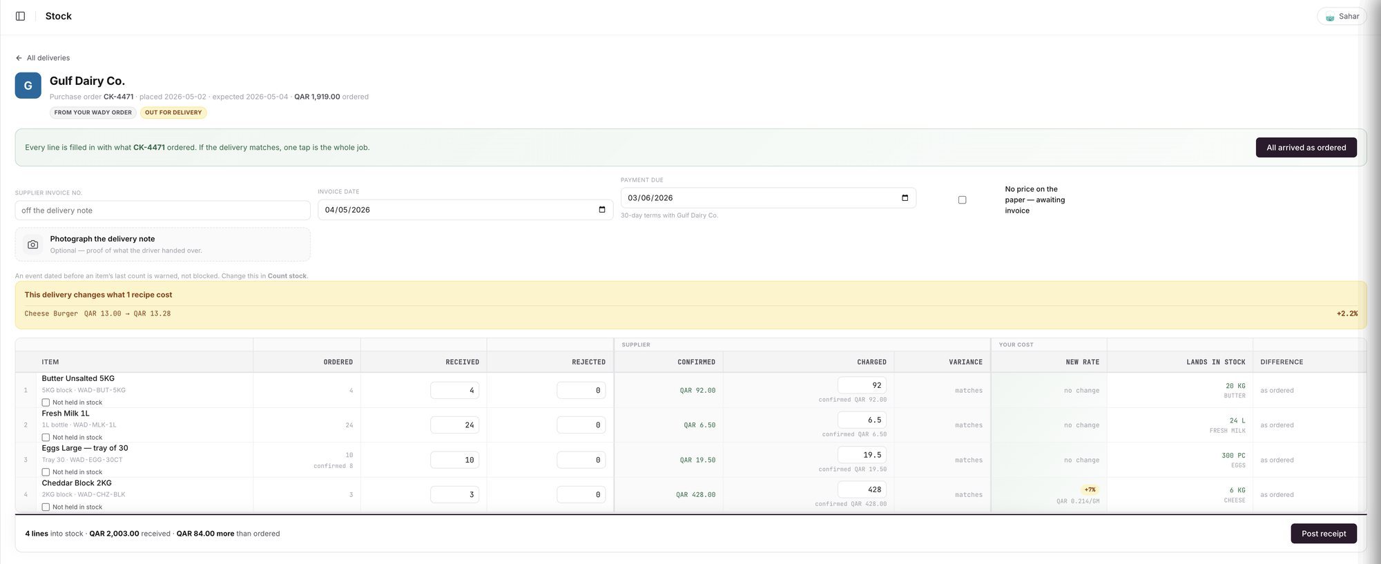Viewport: 1381px width, 564px height.
Task: Edit rejected quantity for Fresh Milk 1L
Action: 581,425
